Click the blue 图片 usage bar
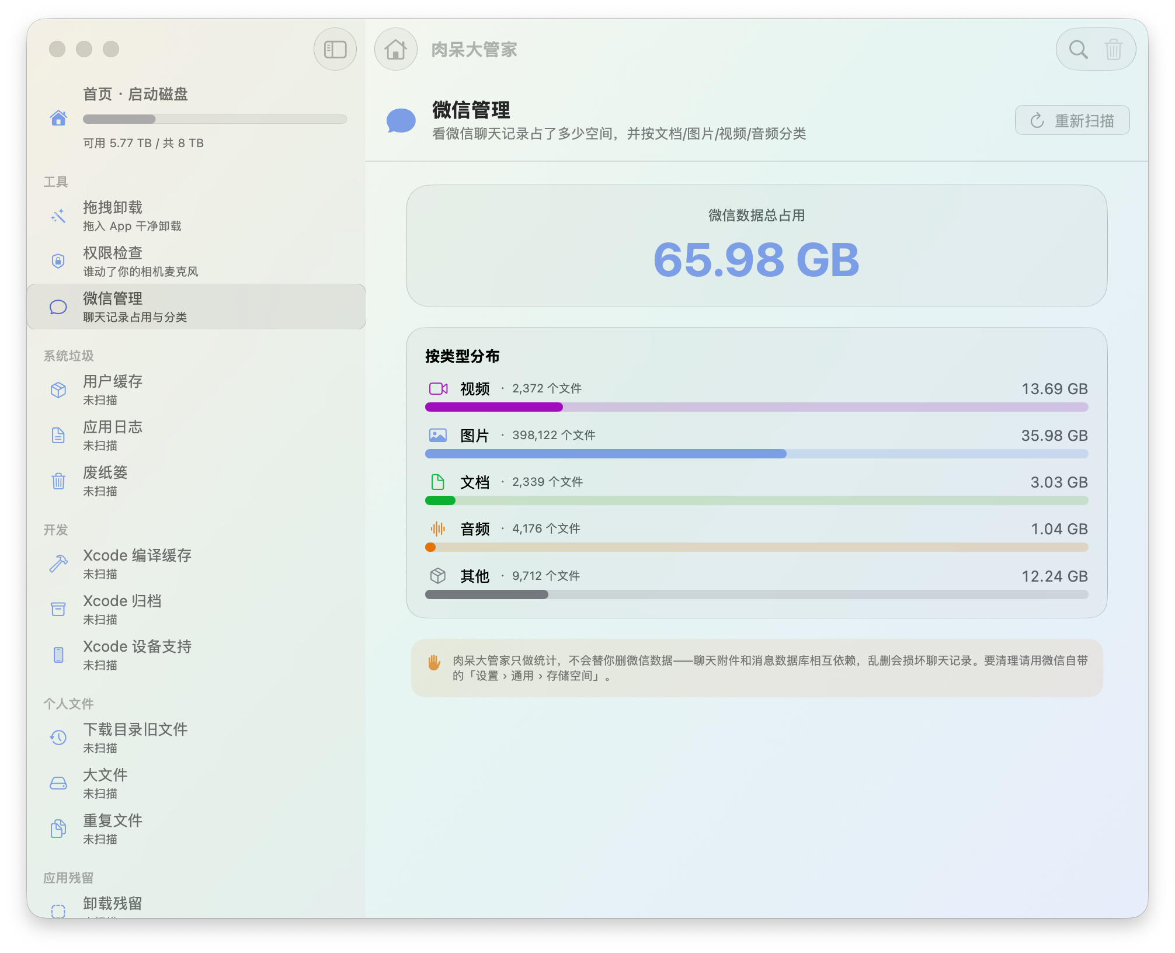This screenshot has height=953, width=1175. click(x=757, y=454)
